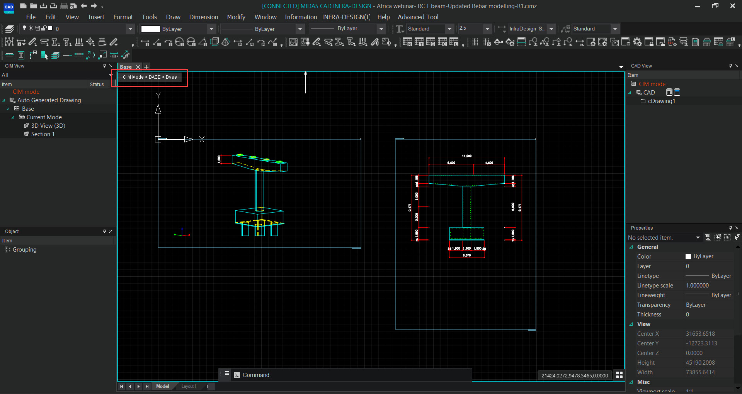Toggle the pin on CIM View panel
This screenshot has width=742, height=394.
pyautogui.click(x=104, y=66)
